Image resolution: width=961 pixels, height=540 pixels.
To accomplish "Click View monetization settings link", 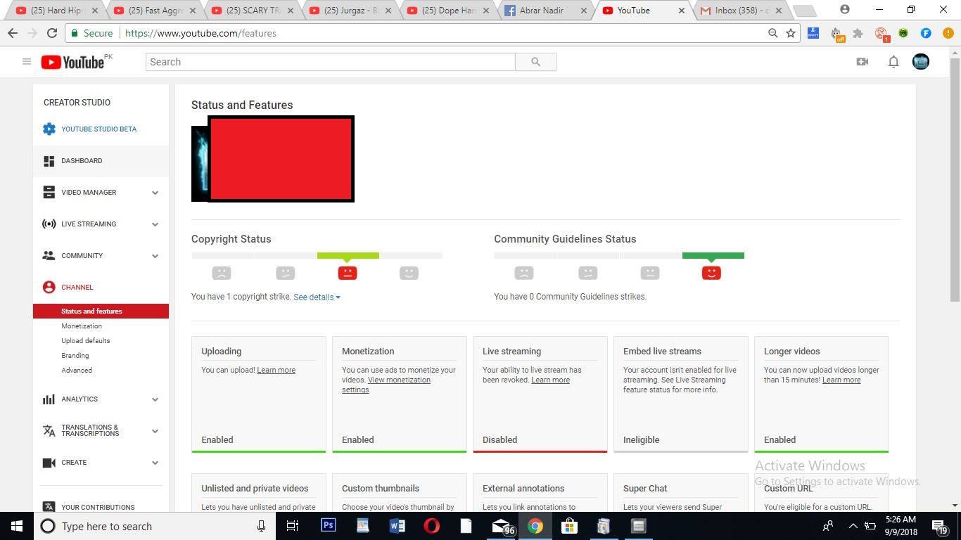I will (x=398, y=380).
